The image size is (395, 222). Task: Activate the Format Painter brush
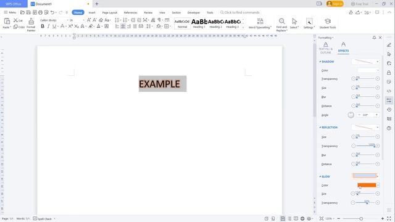point(31,21)
